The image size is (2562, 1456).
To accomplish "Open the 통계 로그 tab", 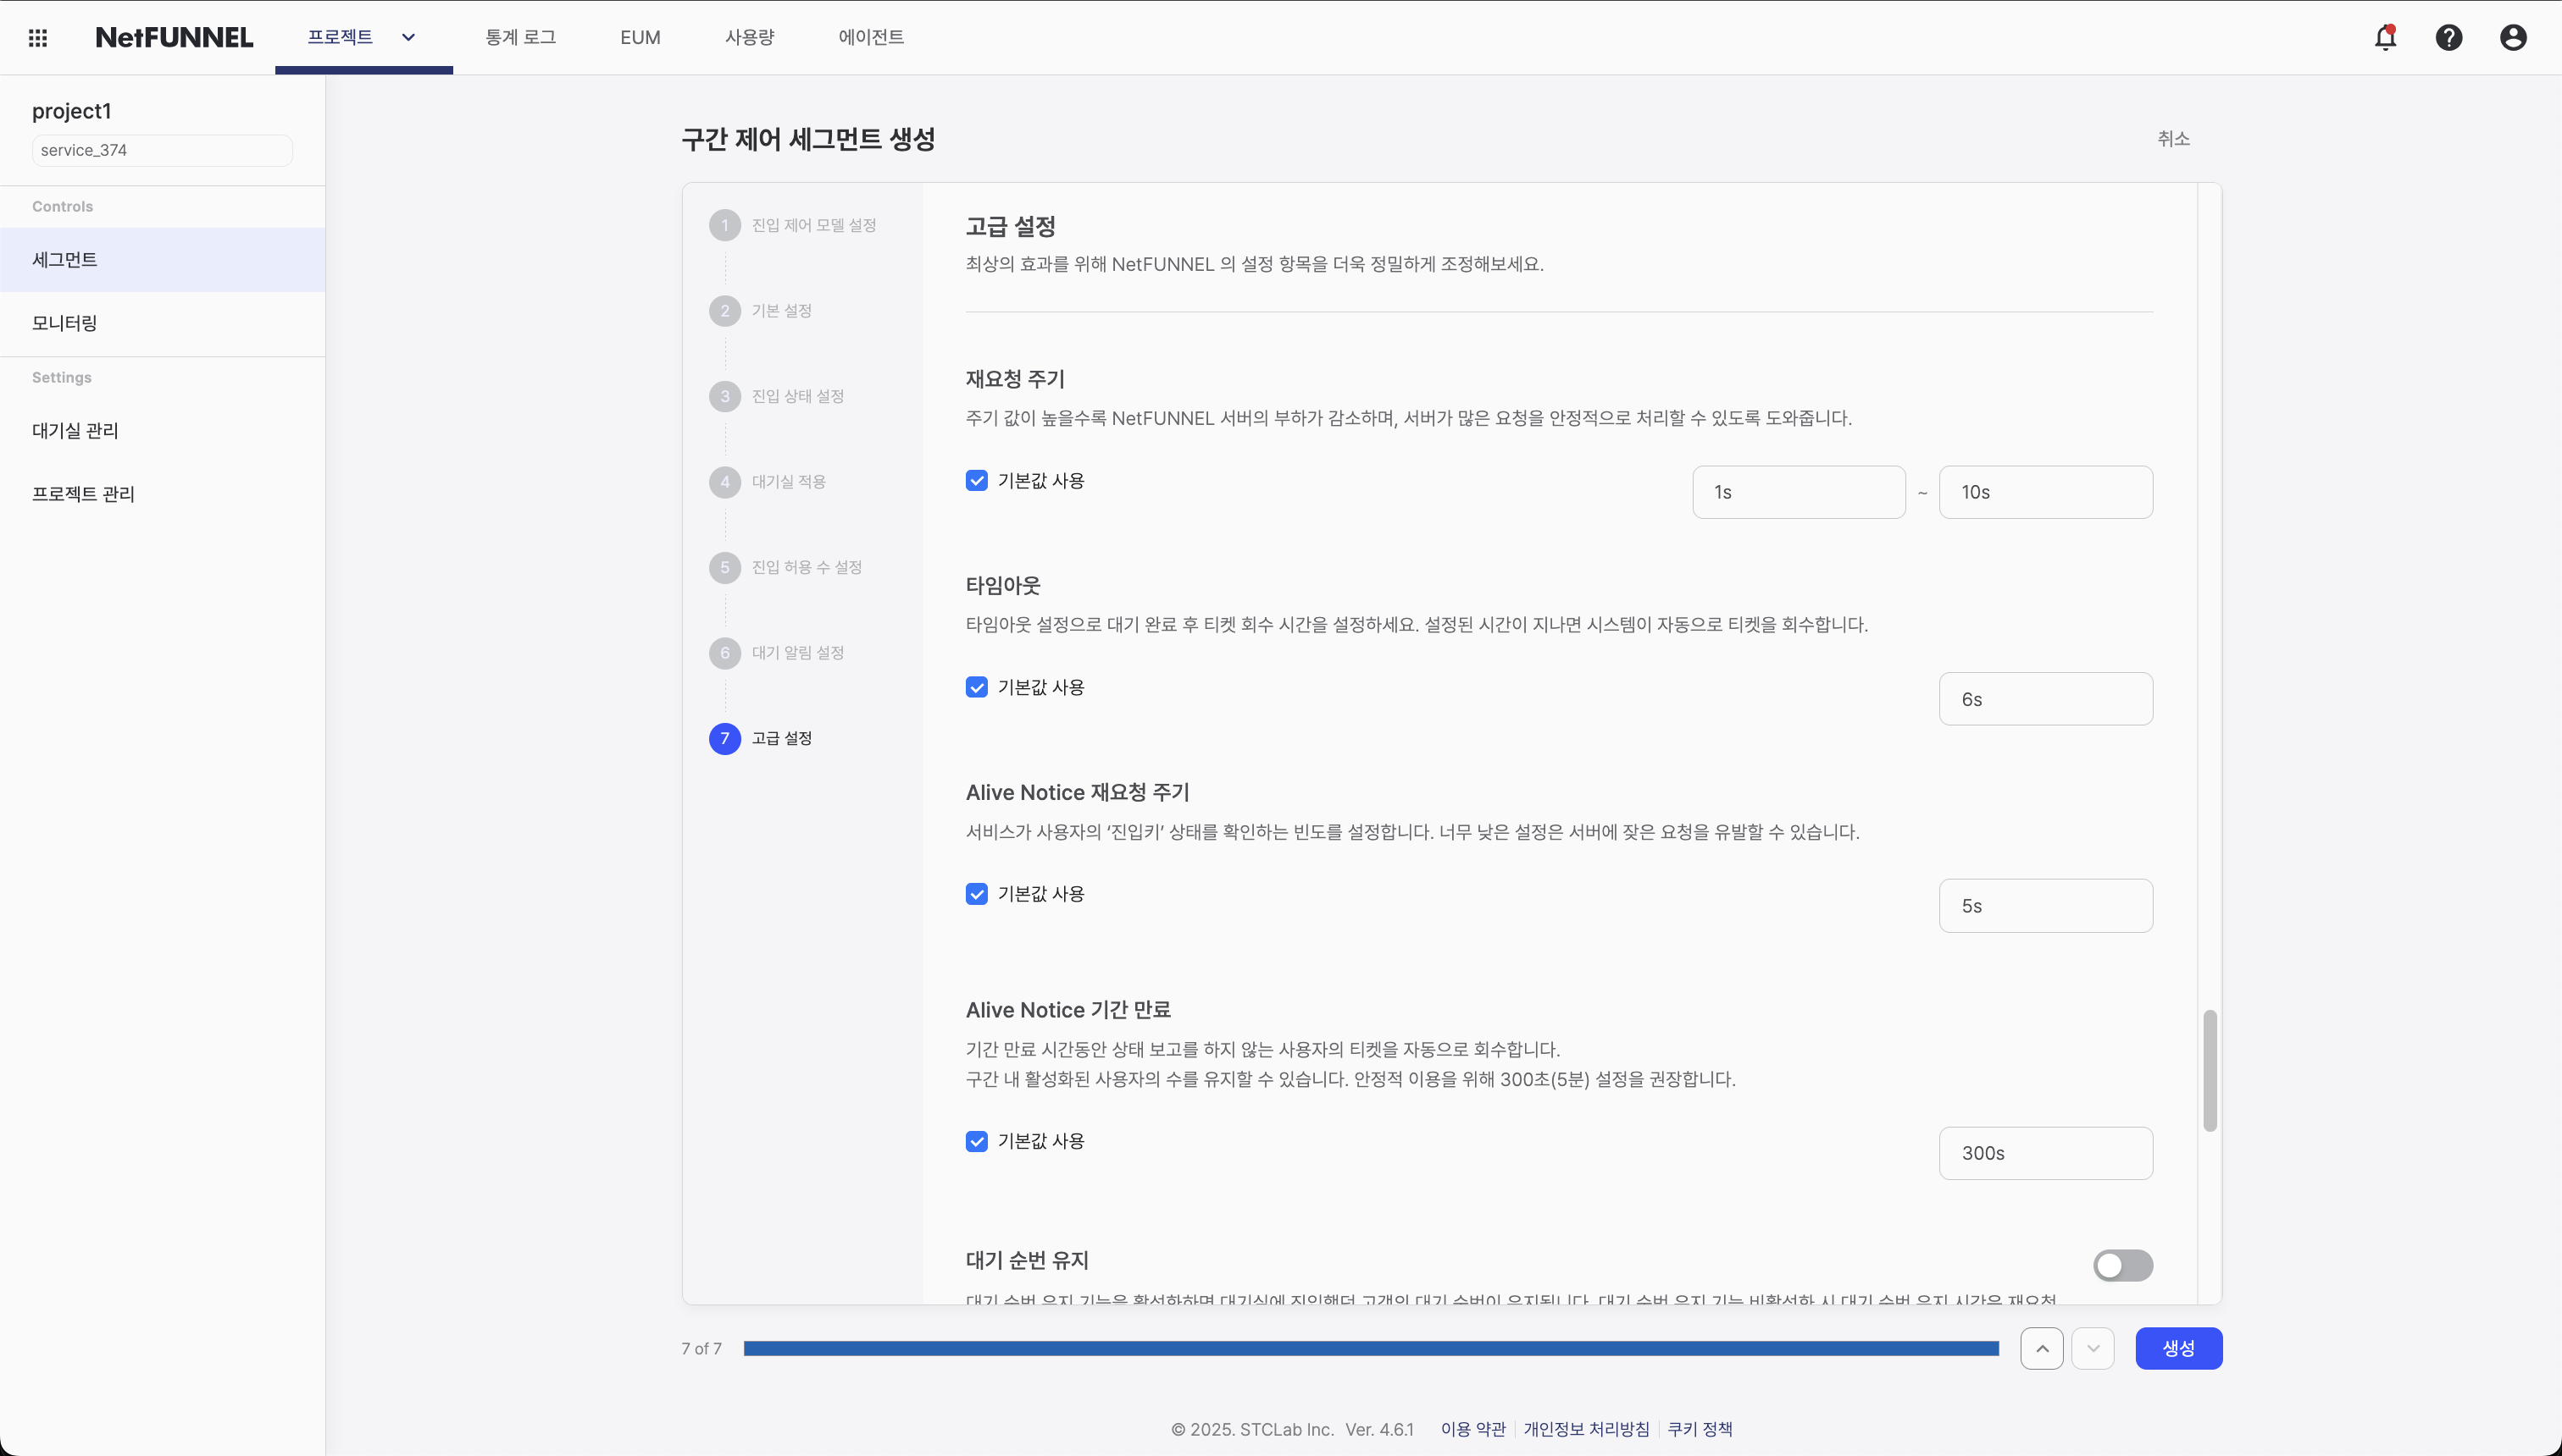I will pos(520,38).
